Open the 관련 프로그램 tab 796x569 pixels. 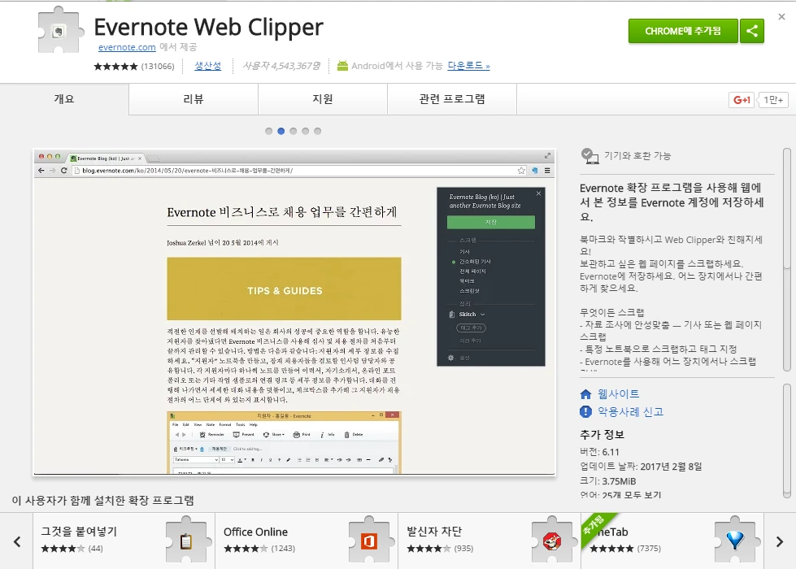pos(452,99)
